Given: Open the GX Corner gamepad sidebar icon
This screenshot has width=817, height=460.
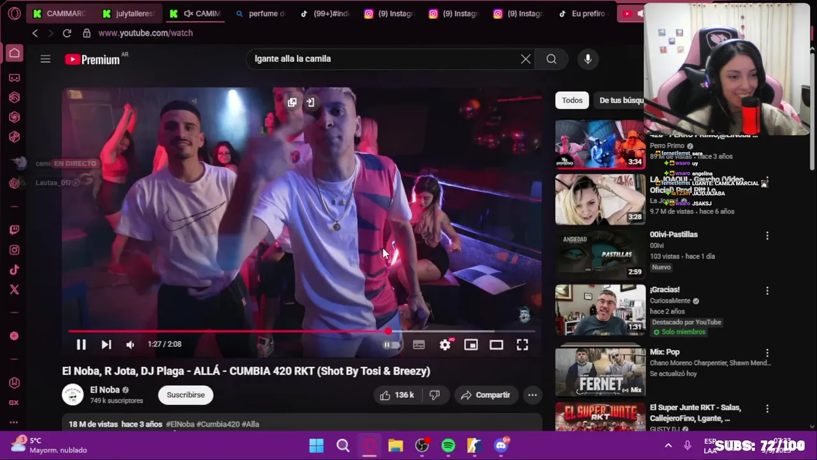Looking at the screenshot, I should pyautogui.click(x=14, y=78).
